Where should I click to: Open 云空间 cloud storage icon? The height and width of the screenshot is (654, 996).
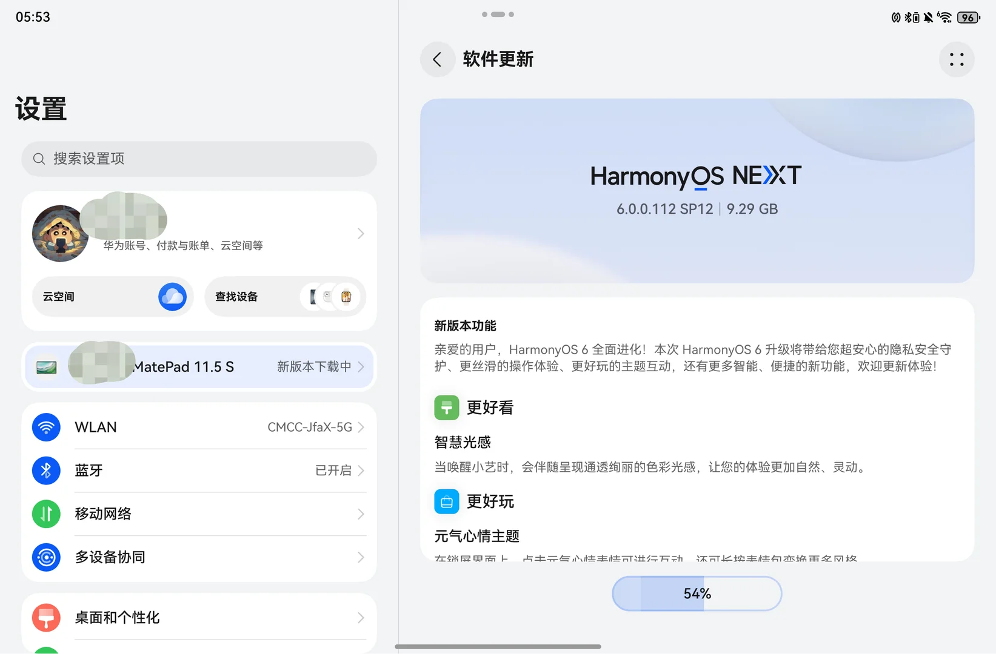173,296
